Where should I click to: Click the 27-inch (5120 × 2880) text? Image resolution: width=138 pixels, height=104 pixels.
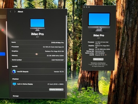[56, 84]
